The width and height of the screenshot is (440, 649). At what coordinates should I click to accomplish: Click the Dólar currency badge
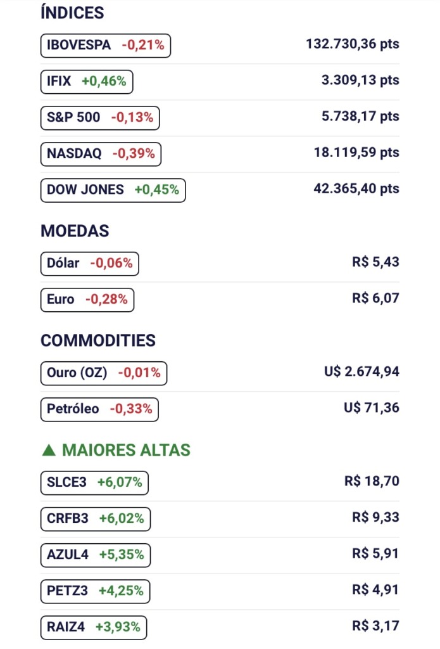pyautogui.click(x=89, y=263)
